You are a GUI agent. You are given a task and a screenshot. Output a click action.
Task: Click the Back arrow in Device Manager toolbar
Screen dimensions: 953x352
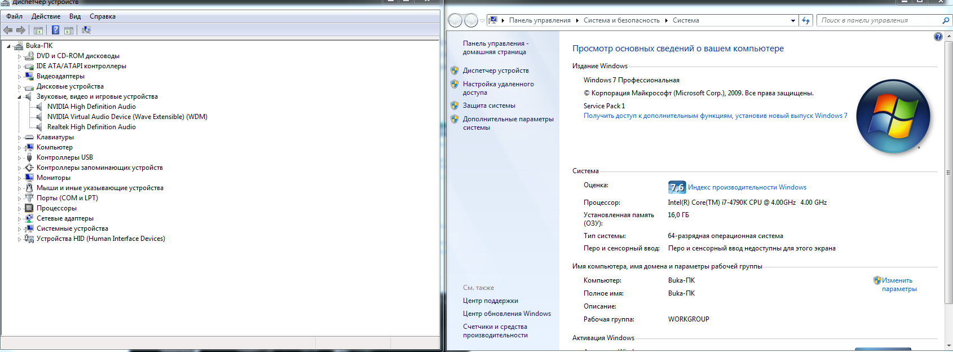tap(8, 30)
